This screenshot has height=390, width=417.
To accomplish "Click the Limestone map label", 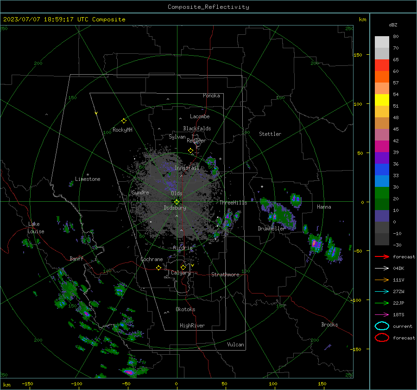I will pos(88,179).
